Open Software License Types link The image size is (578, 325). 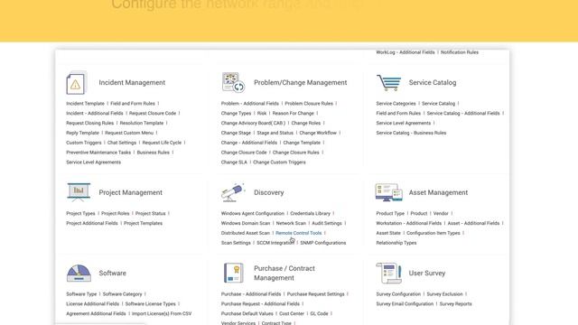(151, 304)
